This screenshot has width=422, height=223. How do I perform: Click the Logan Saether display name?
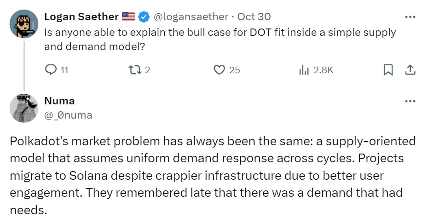tap(81, 17)
